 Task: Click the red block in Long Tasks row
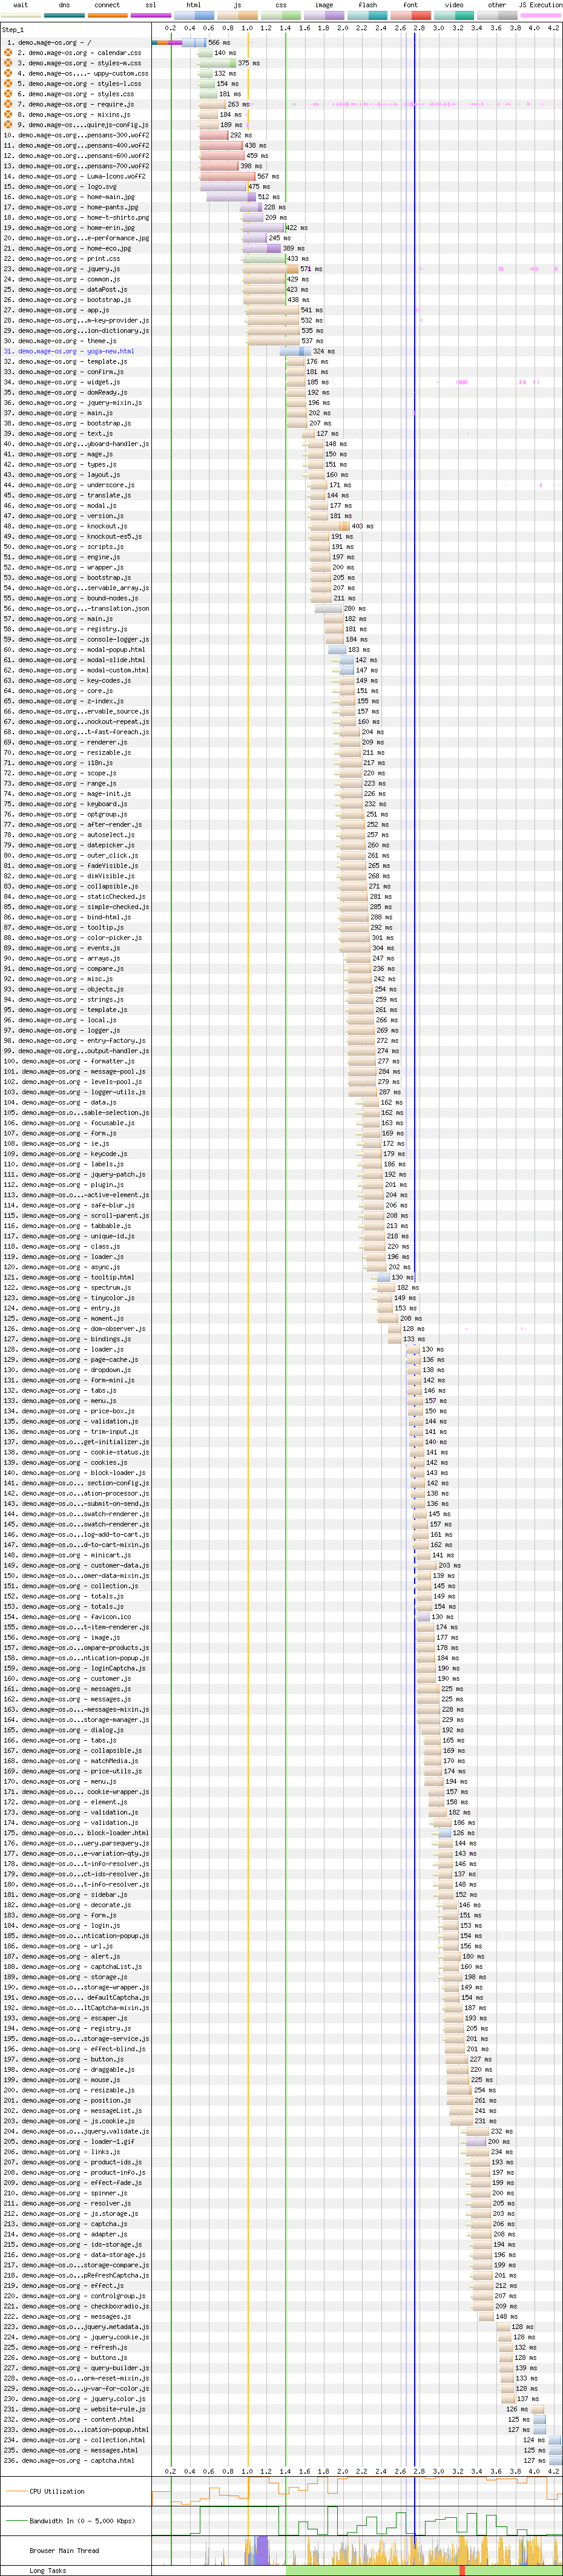462,2570
